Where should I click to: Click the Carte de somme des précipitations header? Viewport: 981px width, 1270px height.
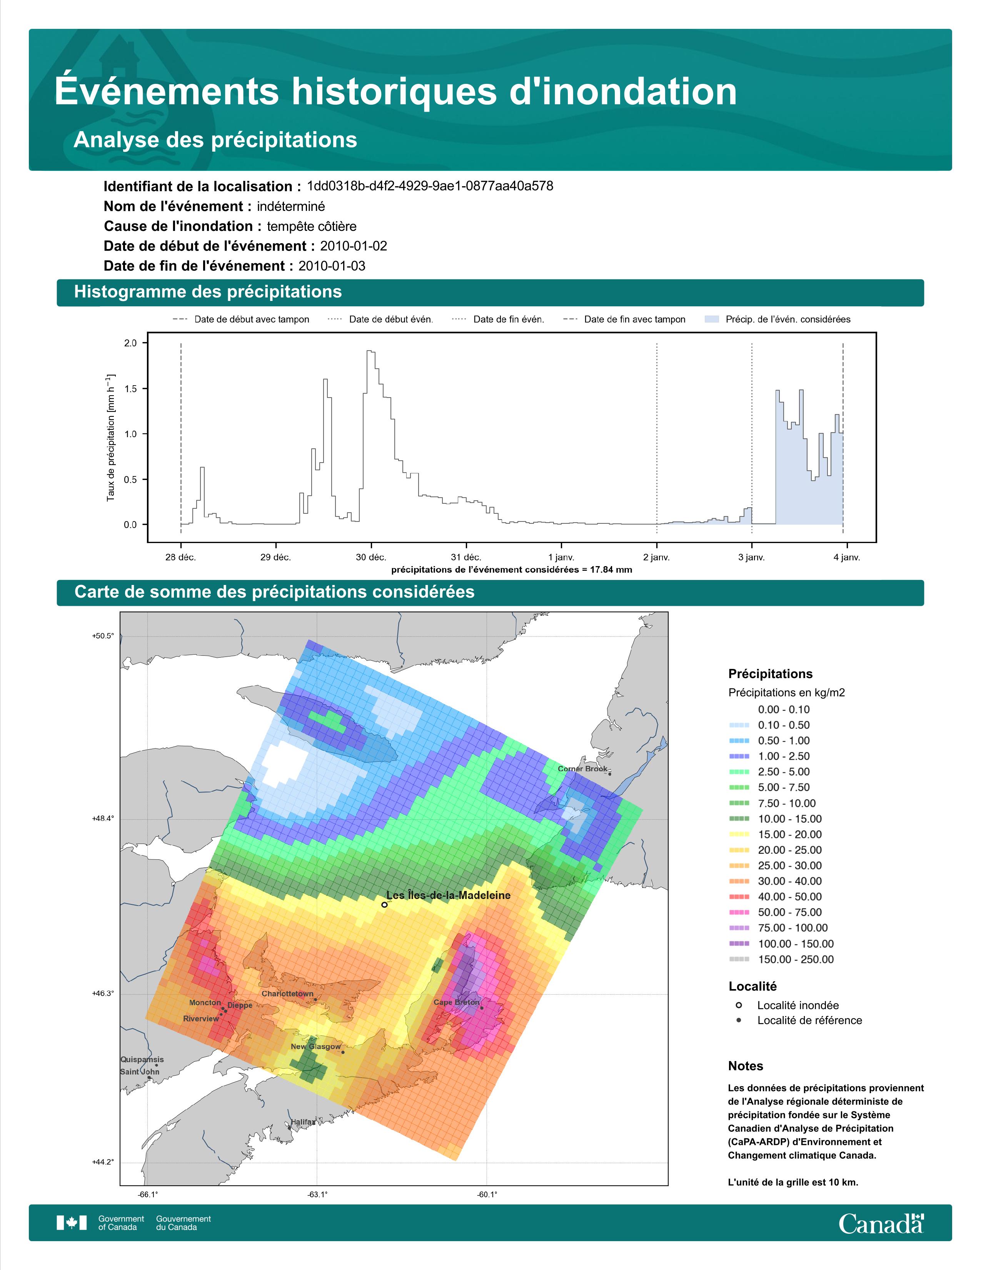(x=274, y=592)
